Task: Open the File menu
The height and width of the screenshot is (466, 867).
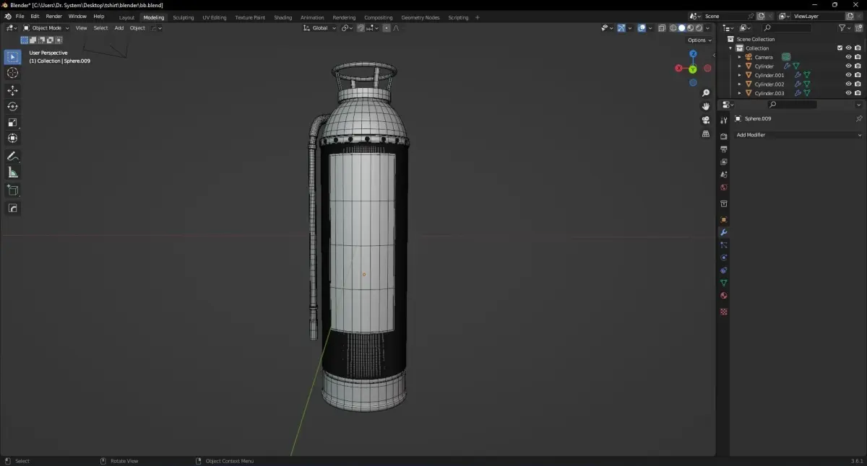Action: (x=20, y=16)
